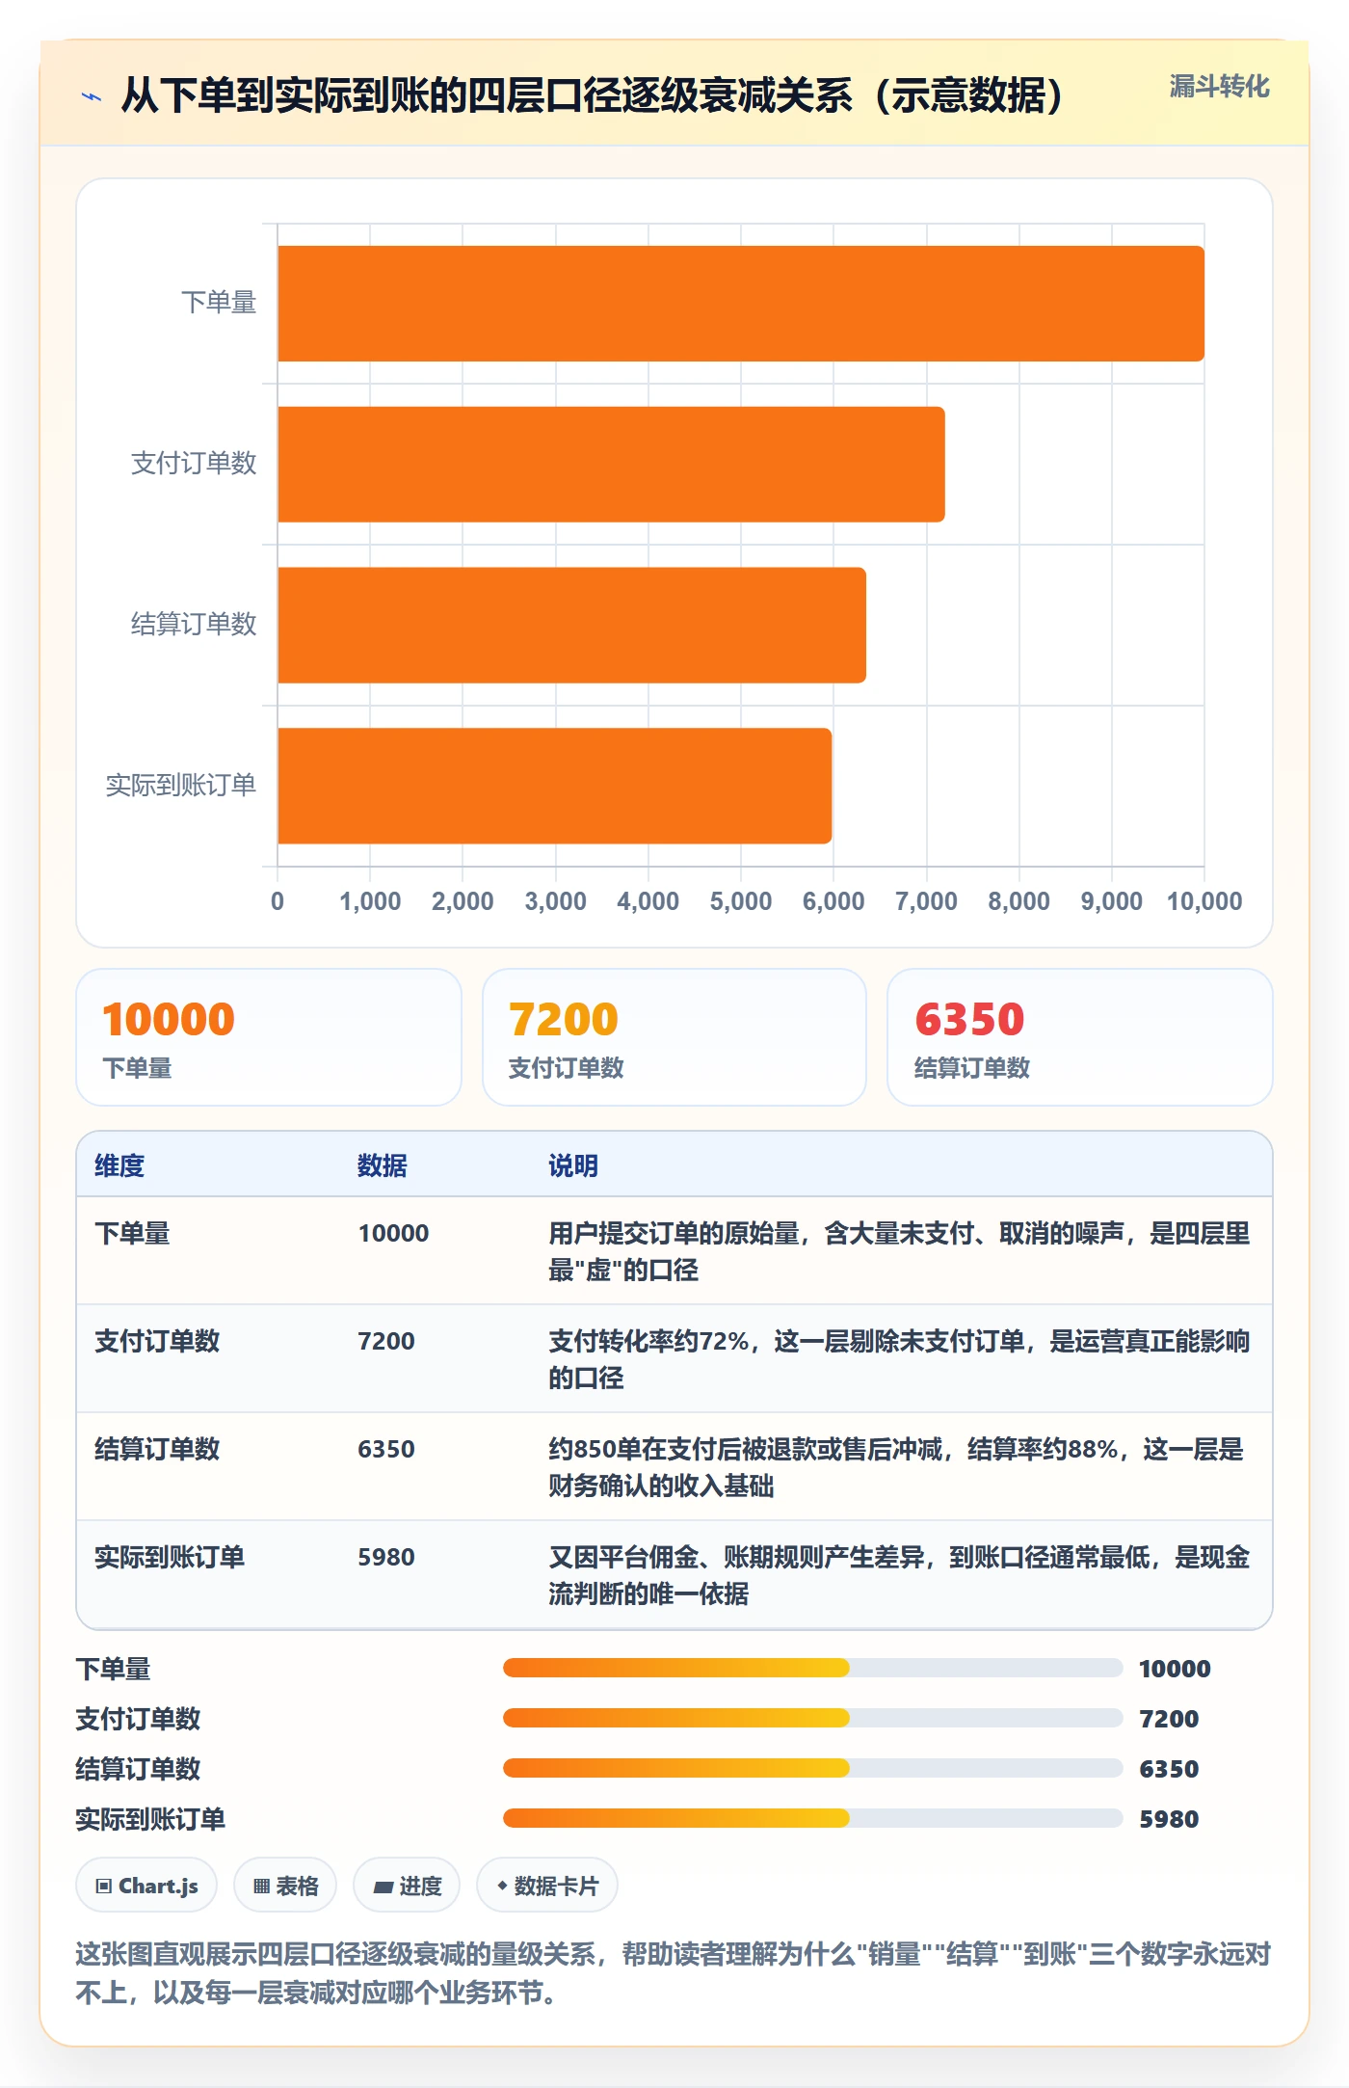Image resolution: width=1349 pixels, height=2088 pixels.
Task: Click the lightning icon beside the title
Action: pyautogui.click(x=92, y=96)
